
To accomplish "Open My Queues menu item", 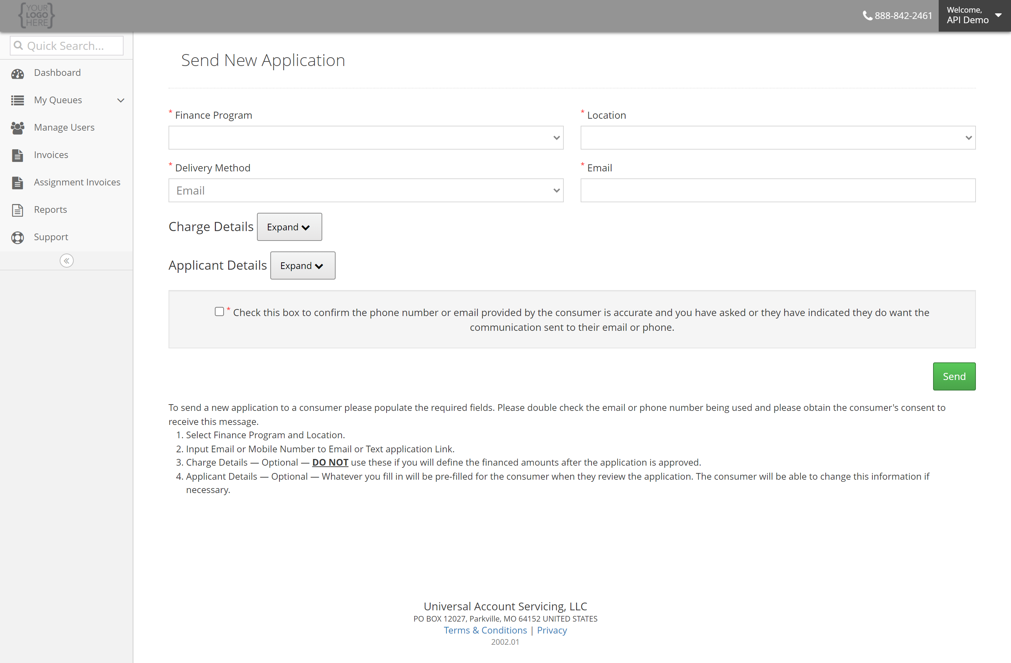I will tap(58, 100).
